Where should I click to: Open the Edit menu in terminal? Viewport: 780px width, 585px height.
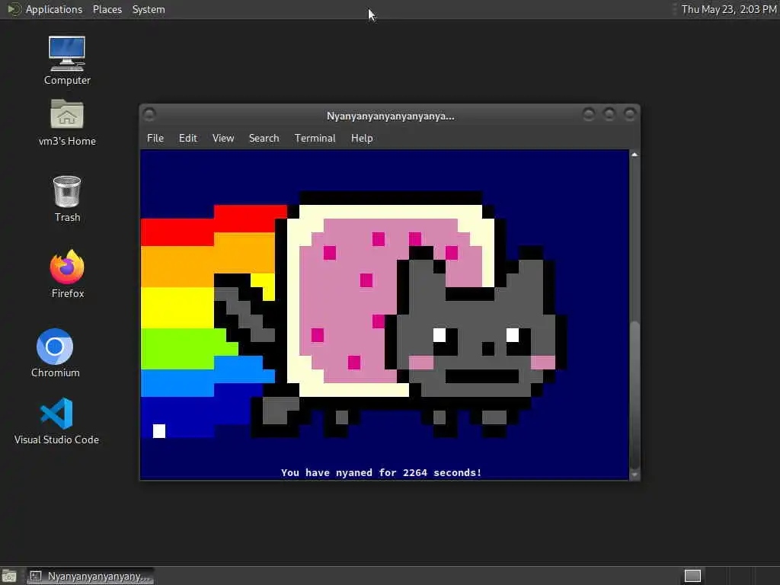188,139
